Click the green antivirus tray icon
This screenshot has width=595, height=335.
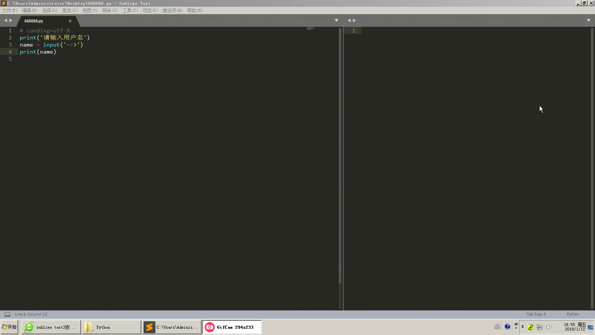coord(531,327)
